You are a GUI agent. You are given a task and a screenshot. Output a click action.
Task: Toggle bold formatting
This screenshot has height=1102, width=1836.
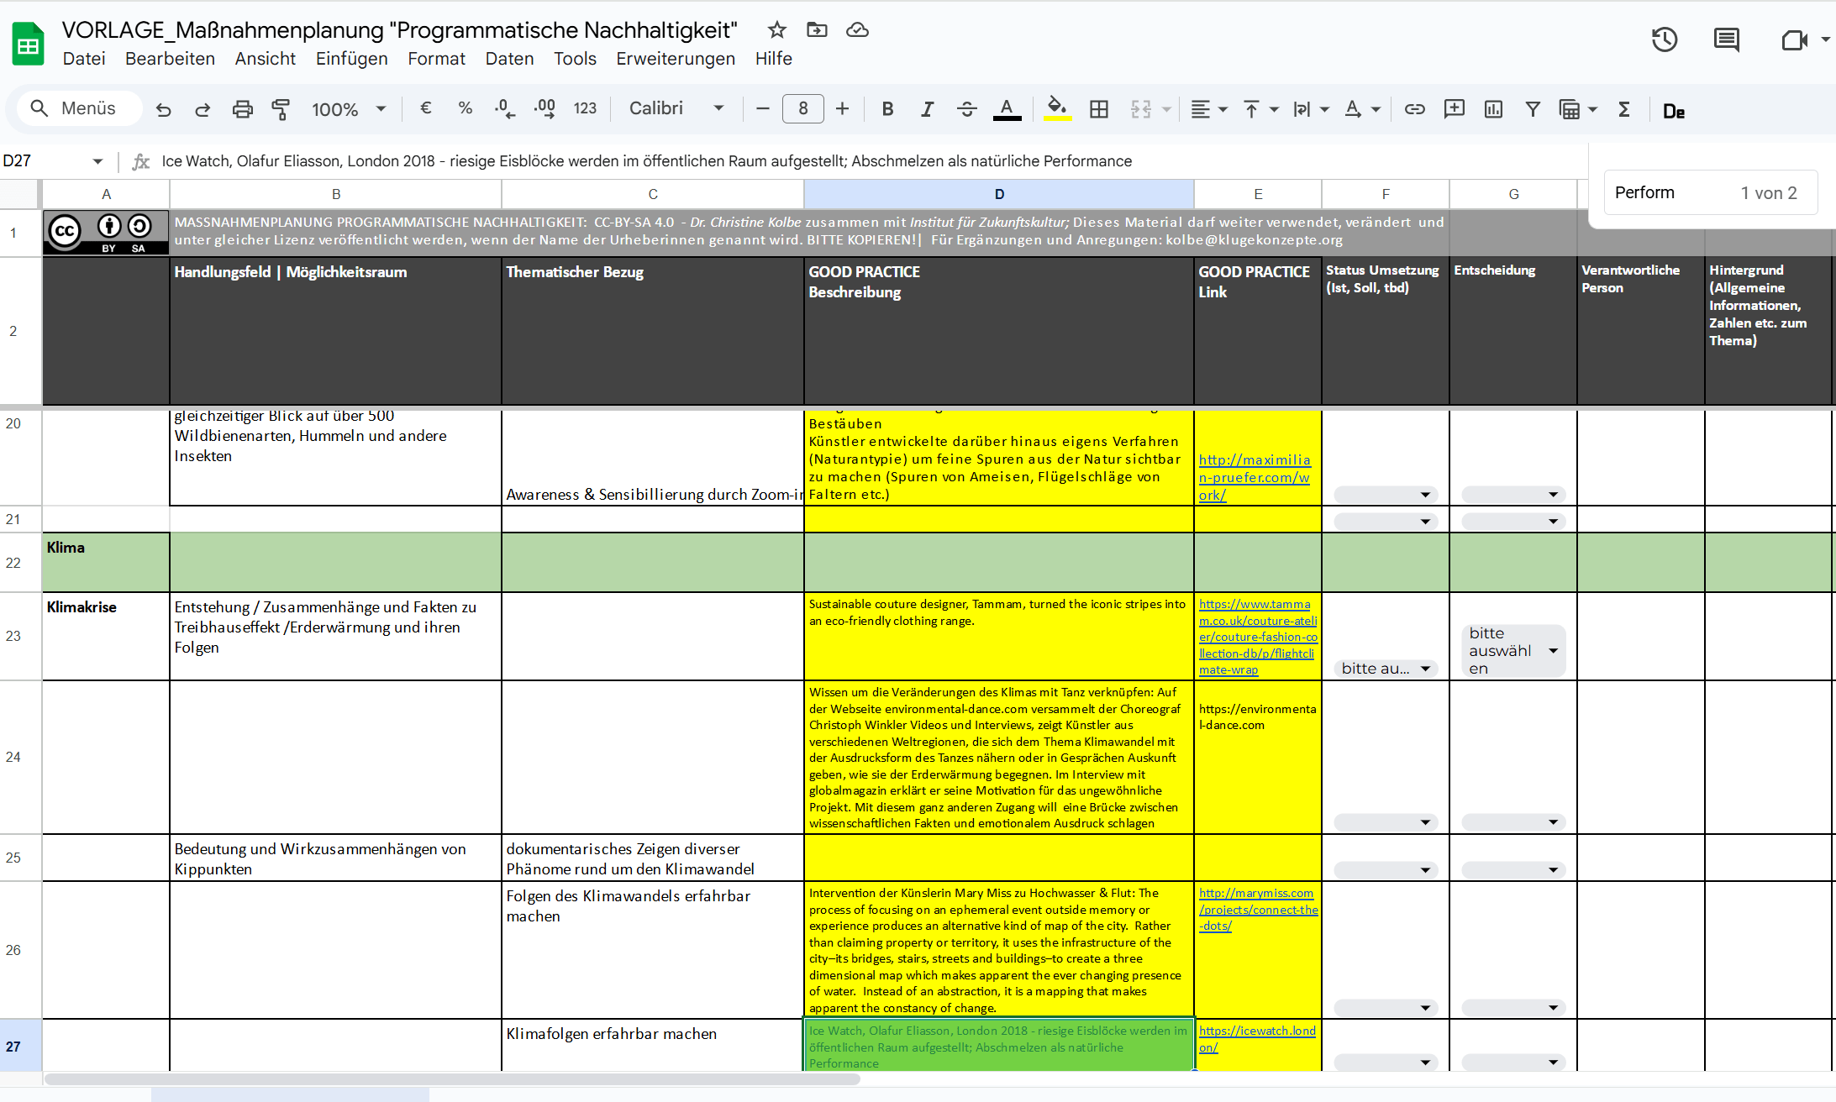(887, 109)
